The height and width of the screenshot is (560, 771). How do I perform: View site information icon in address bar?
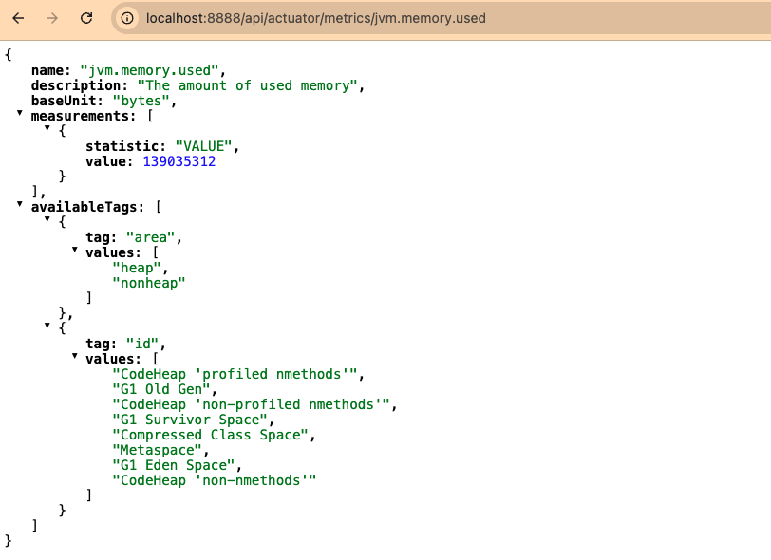127,18
